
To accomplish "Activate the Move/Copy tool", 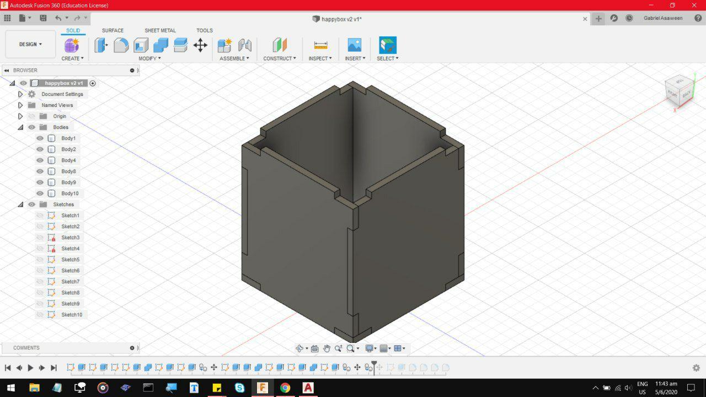I will click(200, 45).
